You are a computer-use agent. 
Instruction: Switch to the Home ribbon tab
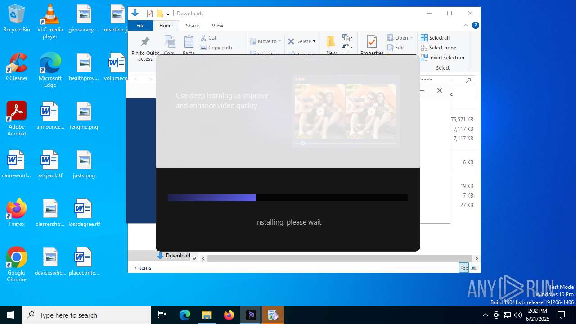(x=166, y=26)
